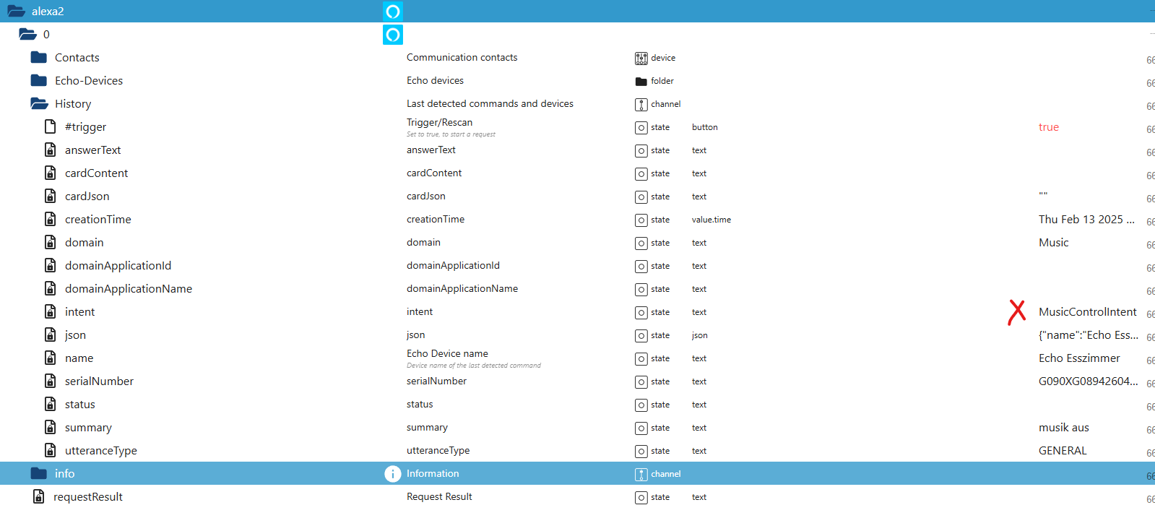
Task: Click the state type icon in #trigger row
Action: (x=641, y=128)
